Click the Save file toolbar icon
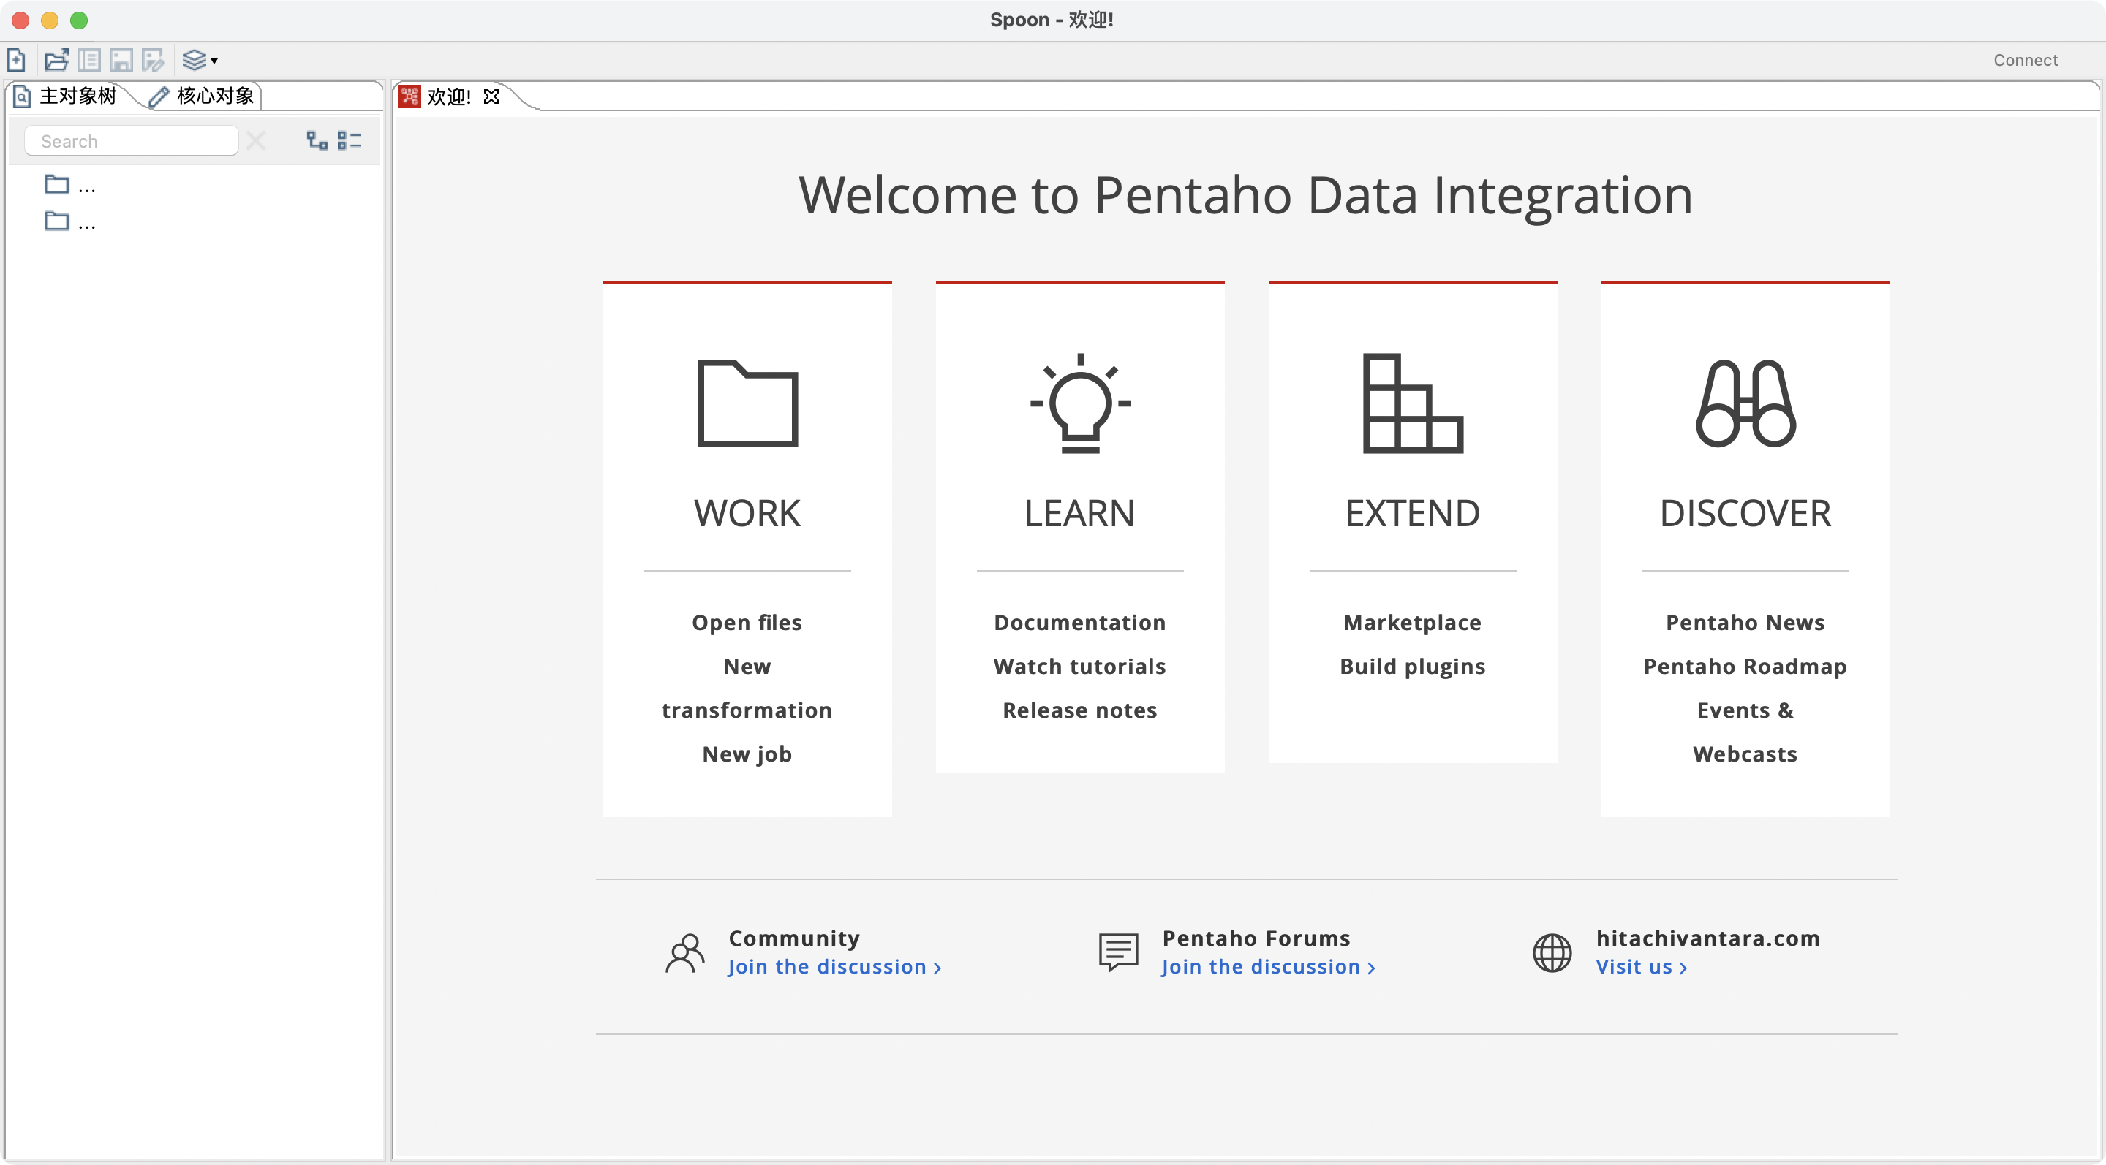Screen dimensions: 2106x1165 [121, 60]
